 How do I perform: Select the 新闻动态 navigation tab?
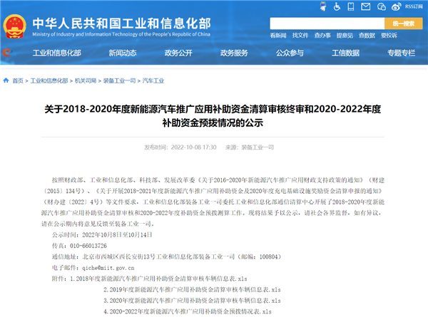(103, 53)
